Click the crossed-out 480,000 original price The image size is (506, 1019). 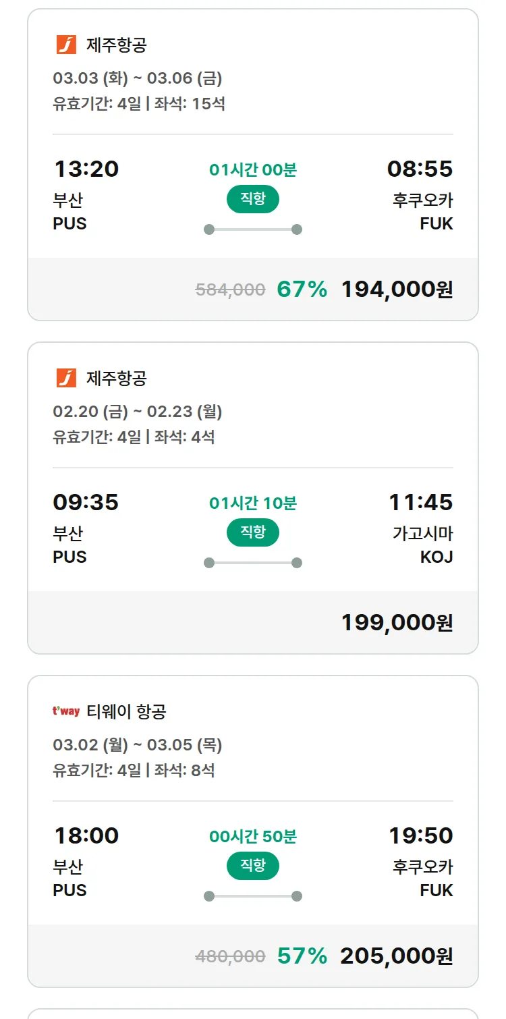pyautogui.click(x=230, y=957)
